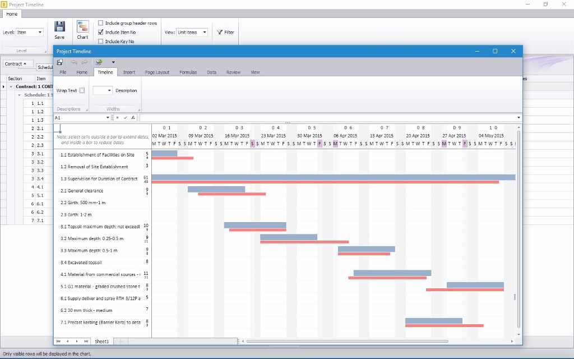The image size is (574, 359).
Task: Click the horizontal scrollbar of the timeline sheet
Action: click(x=348, y=341)
